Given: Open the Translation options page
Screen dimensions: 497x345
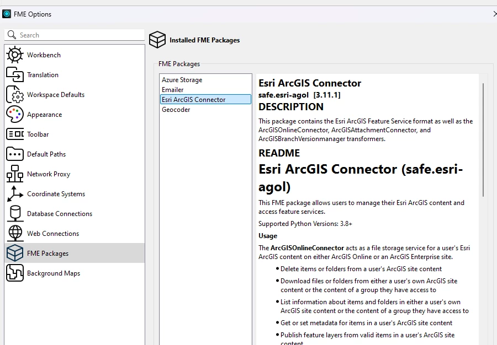Looking at the screenshot, I should pos(75,74).
